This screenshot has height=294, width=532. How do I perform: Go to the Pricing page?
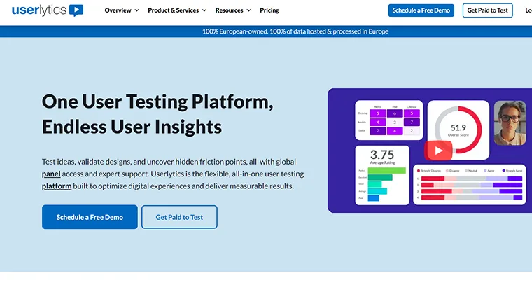(269, 10)
